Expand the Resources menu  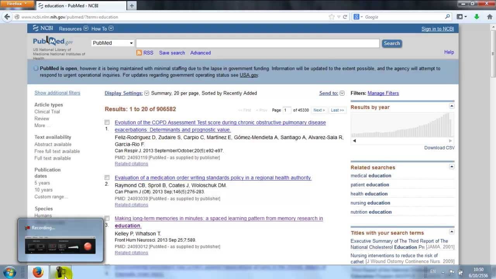[74, 29]
